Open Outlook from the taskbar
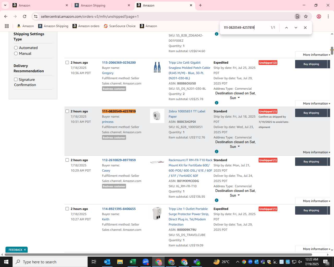 point(107,262)
